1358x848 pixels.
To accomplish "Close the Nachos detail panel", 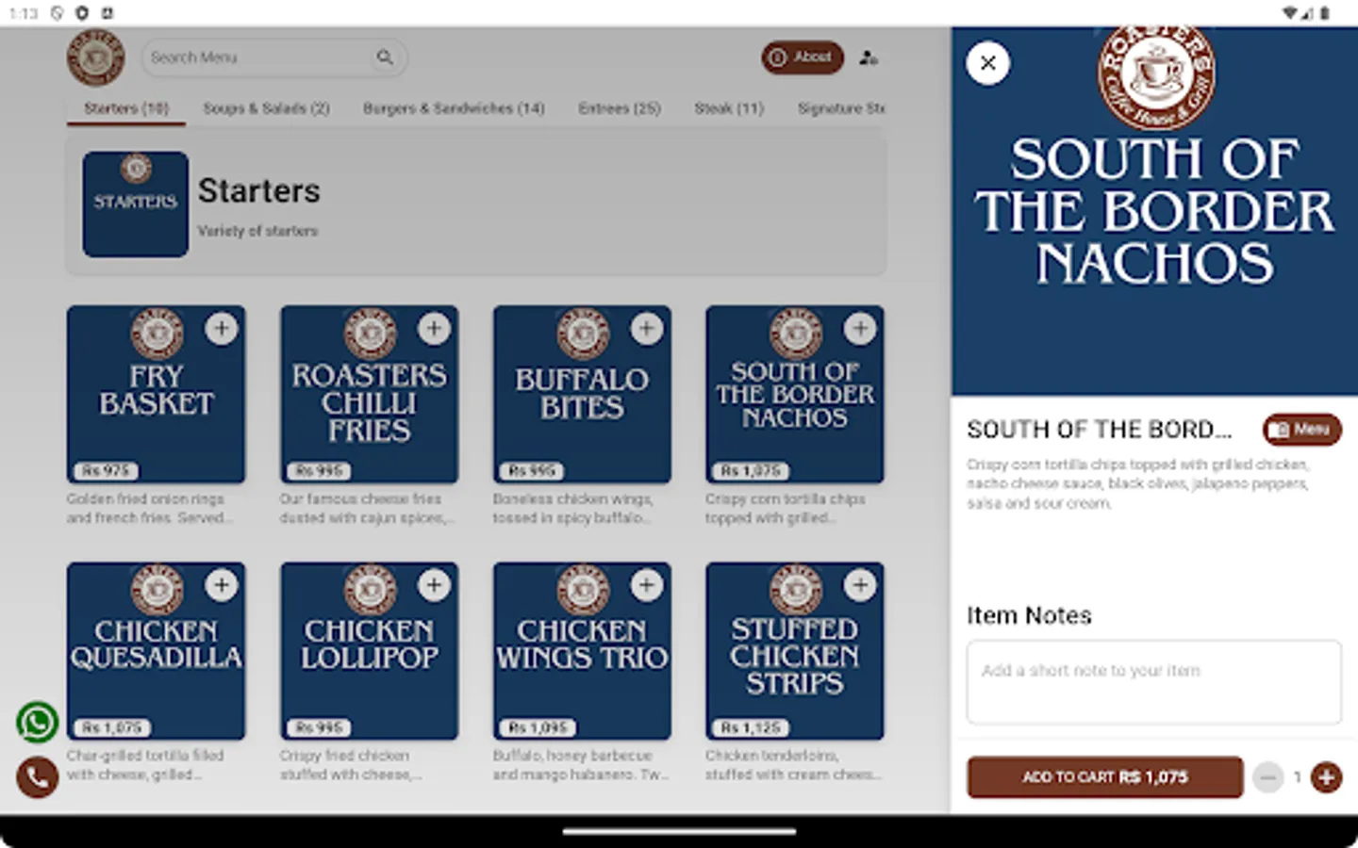I will 987,63.
